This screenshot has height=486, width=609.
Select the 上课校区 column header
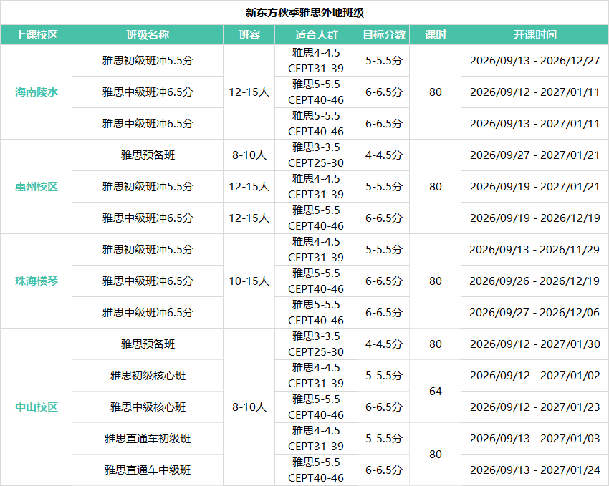(x=36, y=35)
